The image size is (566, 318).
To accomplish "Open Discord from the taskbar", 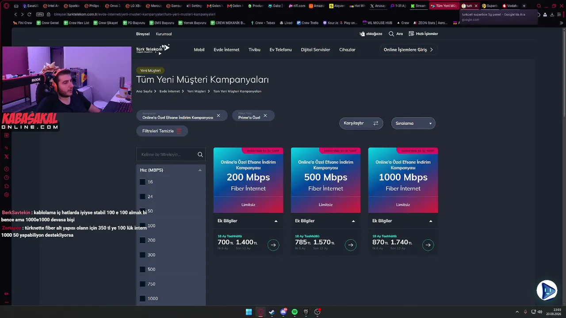I will pos(283,312).
